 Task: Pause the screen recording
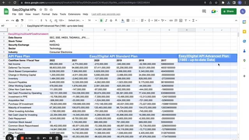point(51,138)
